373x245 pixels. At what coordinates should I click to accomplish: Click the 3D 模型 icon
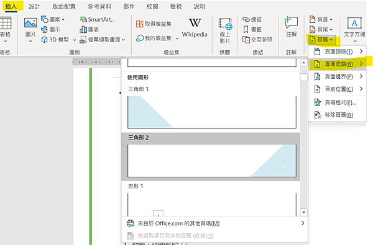click(x=44, y=40)
